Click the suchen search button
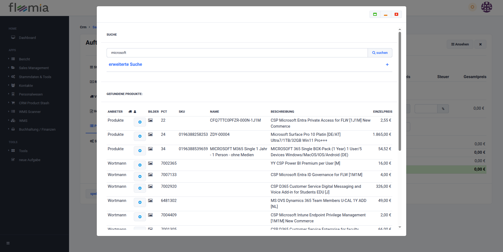The height and width of the screenshot is (252, 503). click(x=380, y=53)
